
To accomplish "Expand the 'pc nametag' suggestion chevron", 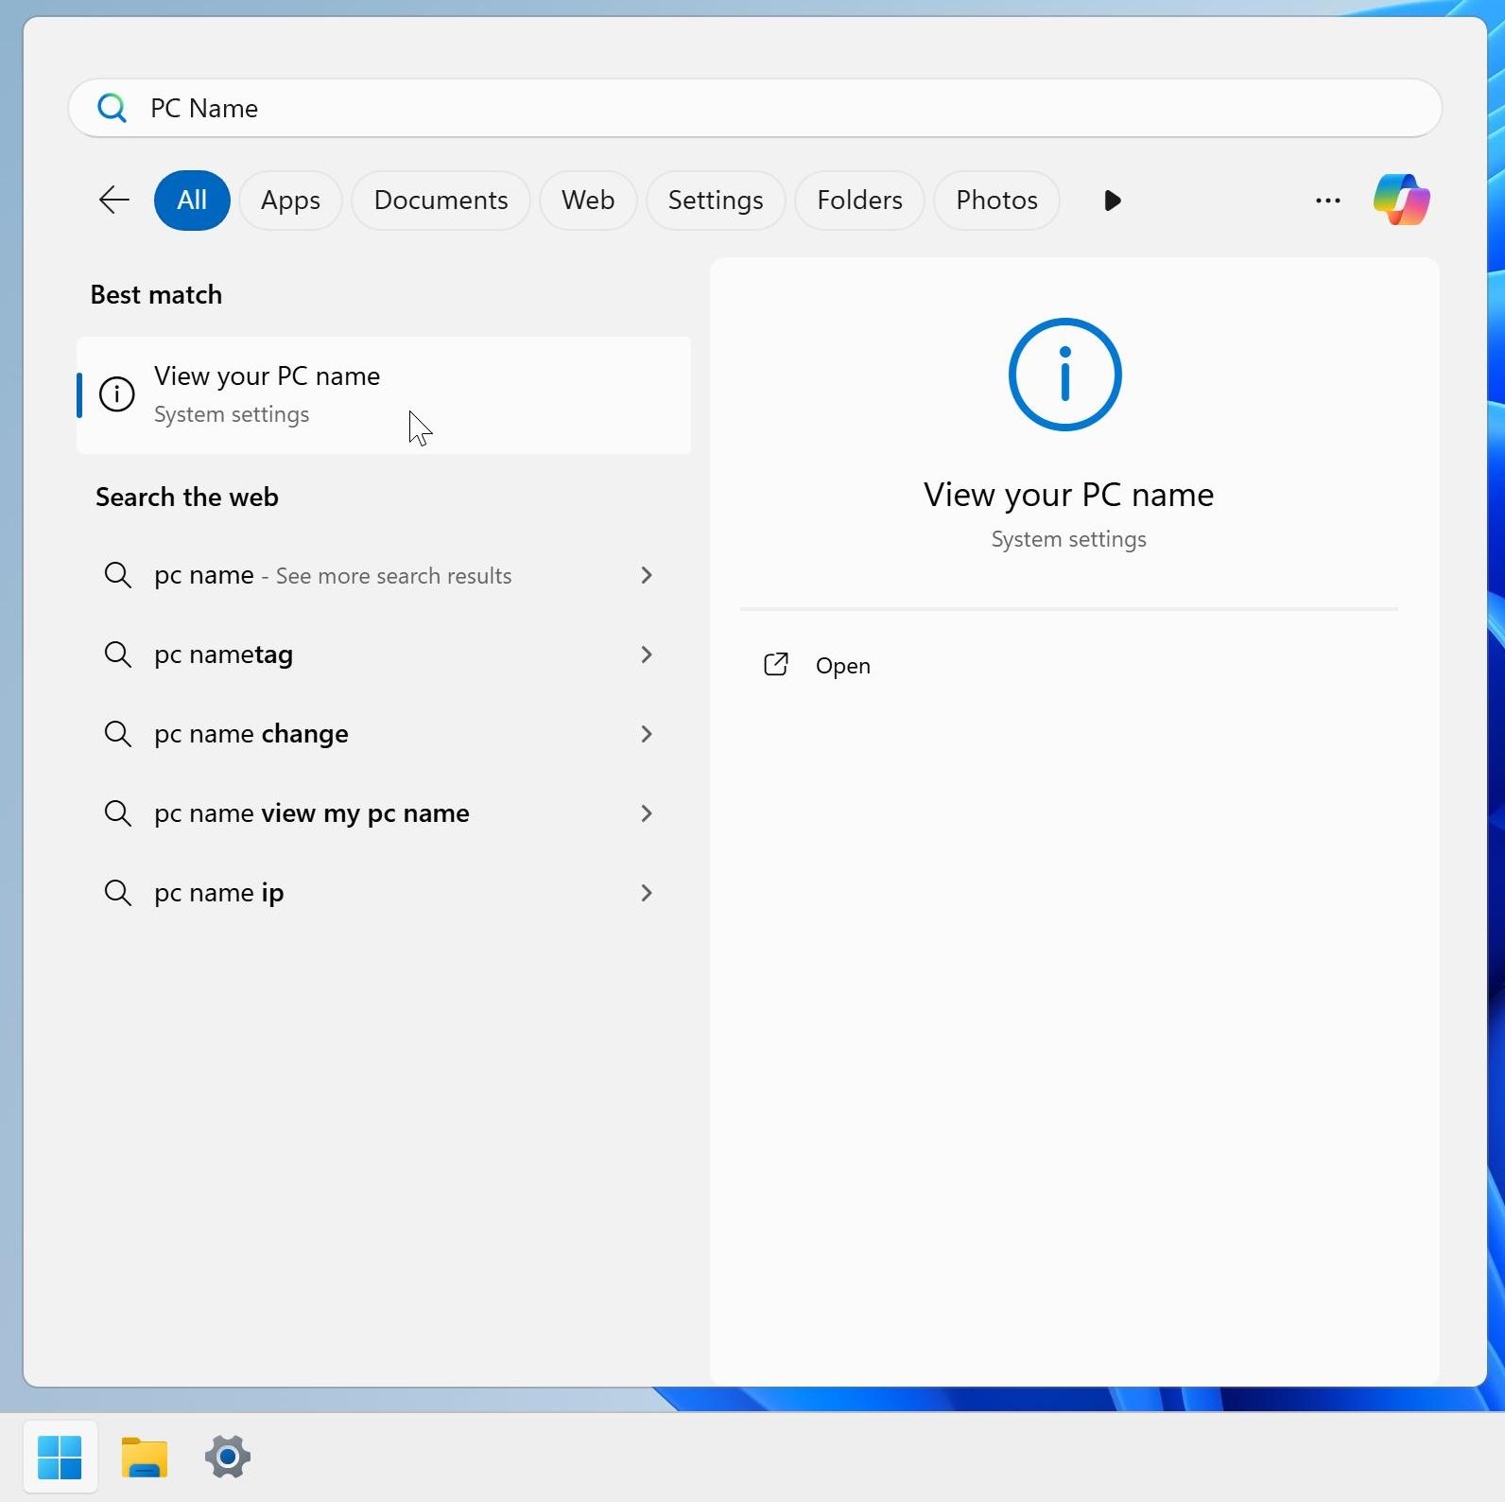I will coord(647,655).
